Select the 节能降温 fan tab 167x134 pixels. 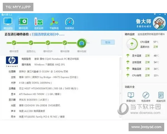54,23
